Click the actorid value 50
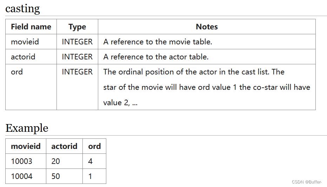 [55, 176]
